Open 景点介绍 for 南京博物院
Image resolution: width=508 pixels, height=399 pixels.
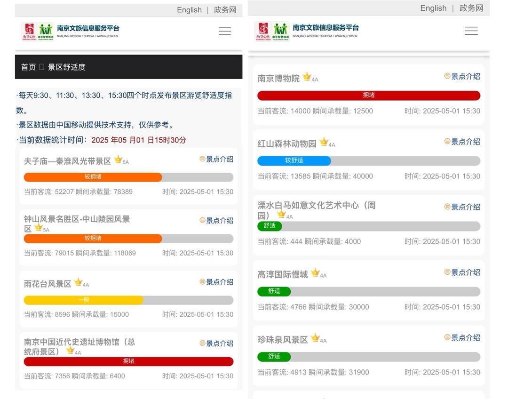click(462, 76)
